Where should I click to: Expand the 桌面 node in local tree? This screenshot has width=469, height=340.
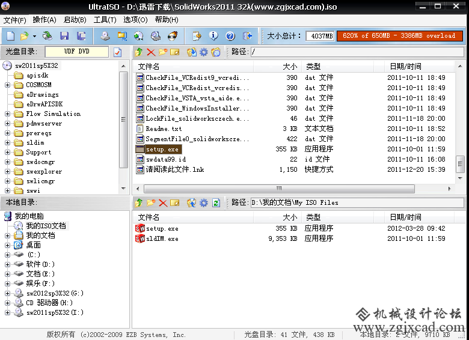point(7,246)
